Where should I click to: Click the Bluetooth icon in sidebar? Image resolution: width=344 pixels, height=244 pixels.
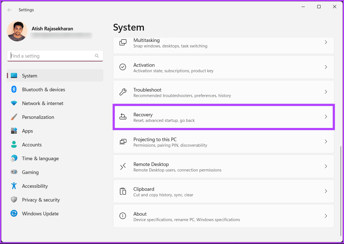pyautogui.click(x=14, y=89)
